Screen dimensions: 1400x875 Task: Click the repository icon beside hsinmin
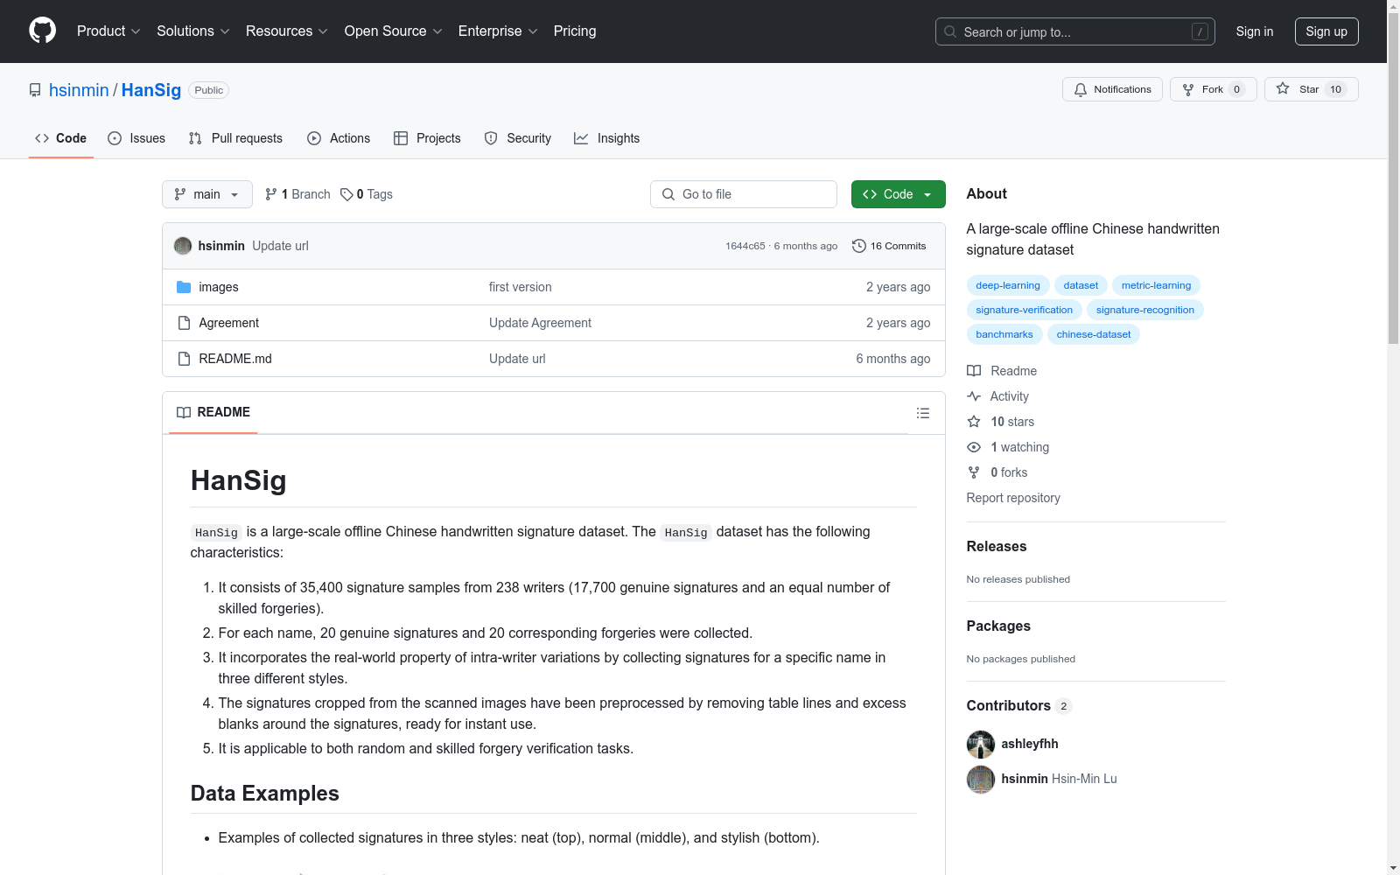tap(35, 90)
